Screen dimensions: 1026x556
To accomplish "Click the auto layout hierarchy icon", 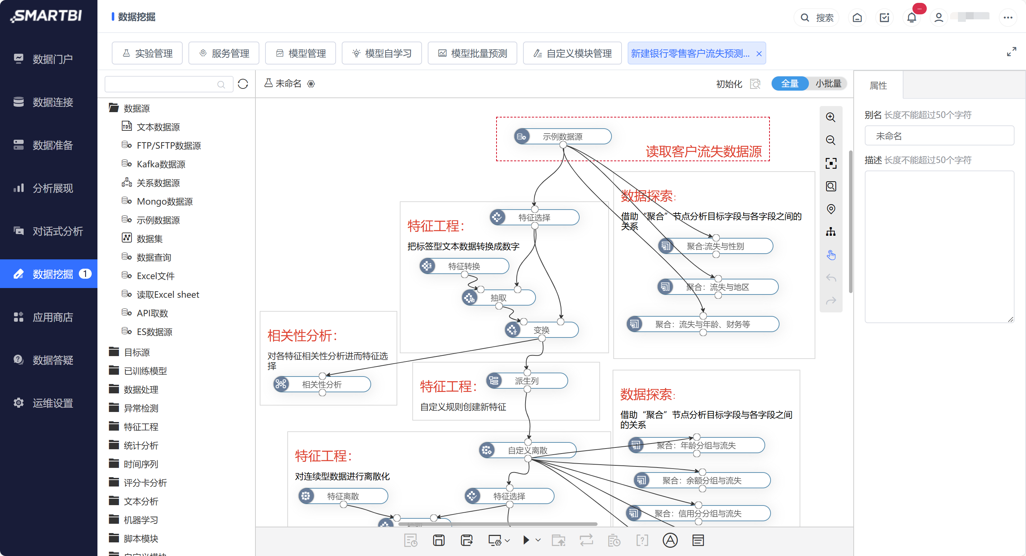I will 831,232.
